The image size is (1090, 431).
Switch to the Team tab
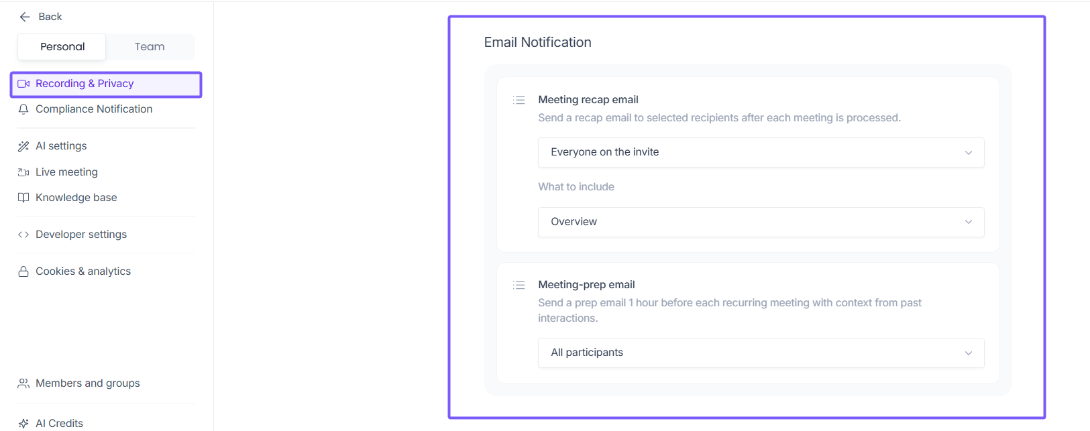click(x=150, y=47)
